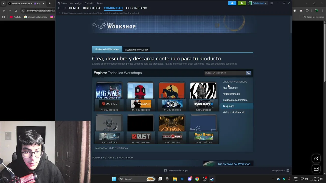Open Tus archivos del Workshop

[x=234, y=164]
